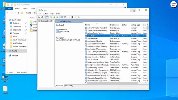Screen dimensions: 178x100
Task: Open Recent locations dropdown in Explorer
Action: [x=16, y=13]
